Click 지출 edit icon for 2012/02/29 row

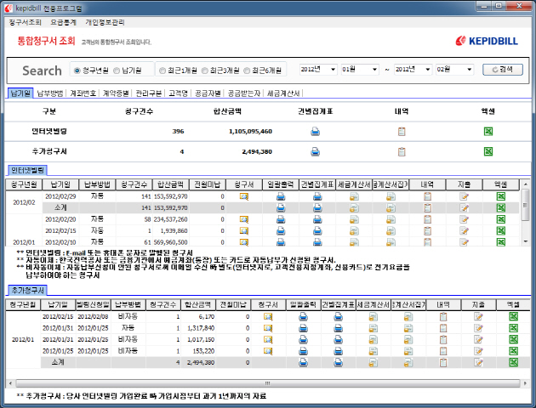pyautogui.click(x=465, y=196)
